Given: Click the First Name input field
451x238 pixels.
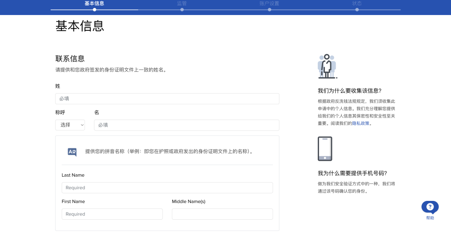Looking at the screenshot, I should point(112,214).
